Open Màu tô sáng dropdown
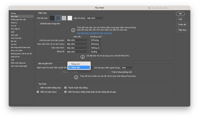The image size is (199, 118). pyautogui.click(x=95, y=18)
